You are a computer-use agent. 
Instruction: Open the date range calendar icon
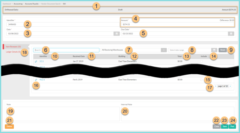[214, 50]
